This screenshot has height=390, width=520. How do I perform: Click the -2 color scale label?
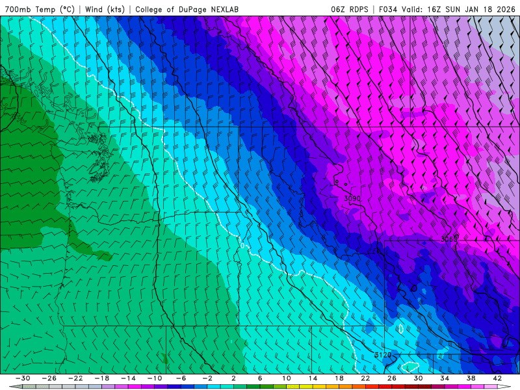207,378
